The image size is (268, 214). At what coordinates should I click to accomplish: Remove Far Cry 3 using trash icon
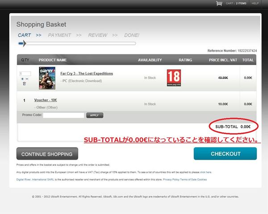coord(25,83)
